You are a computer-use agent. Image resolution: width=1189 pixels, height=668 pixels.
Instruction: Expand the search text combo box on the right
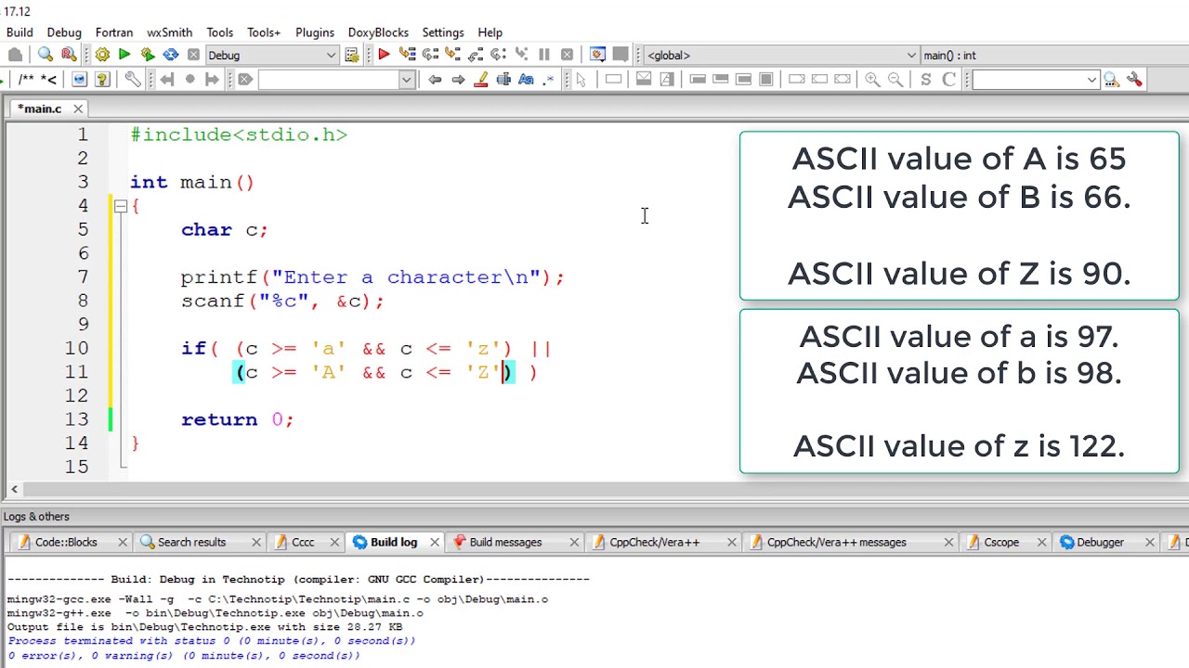(1091, 80)
